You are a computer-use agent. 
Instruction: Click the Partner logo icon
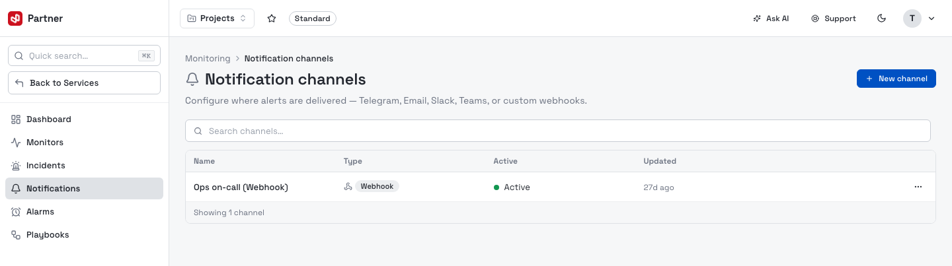(15, 18)
